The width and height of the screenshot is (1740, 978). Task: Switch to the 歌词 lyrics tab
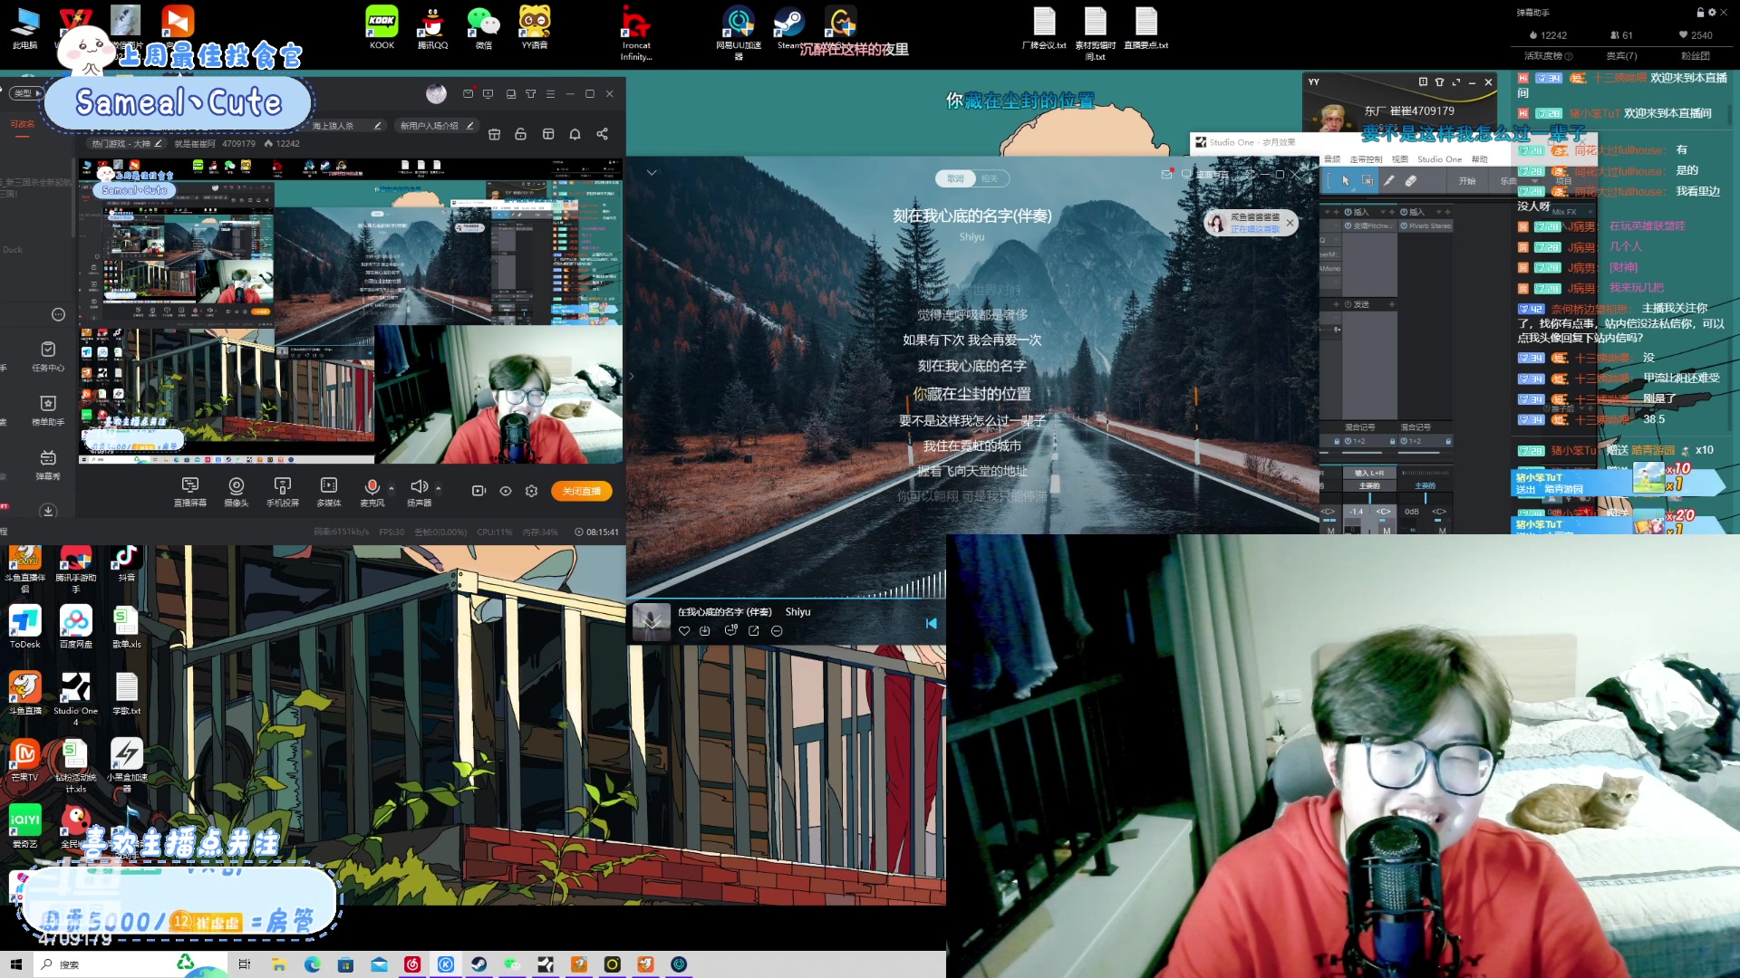tap(955, 178)
